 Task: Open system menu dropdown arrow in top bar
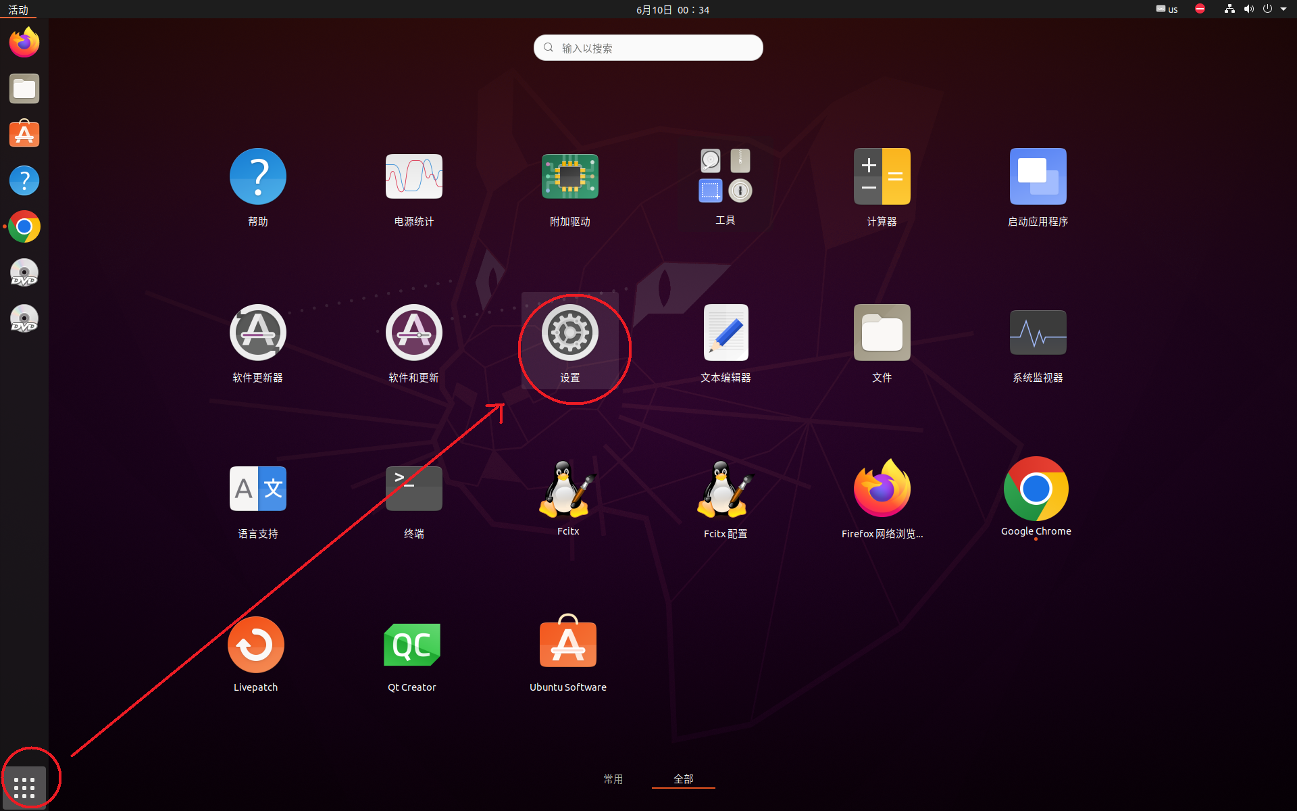(1283, 9)
